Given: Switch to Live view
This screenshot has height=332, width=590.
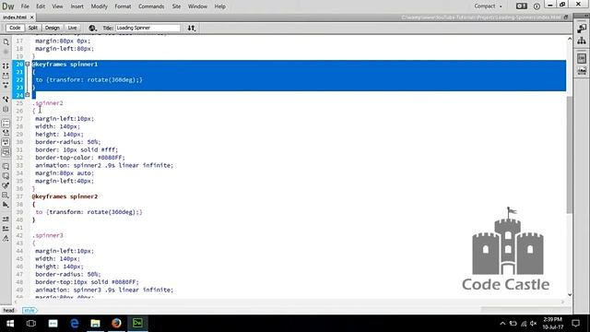Looking at the screenshot, I should pyautogui.click(x=72, y=28).
